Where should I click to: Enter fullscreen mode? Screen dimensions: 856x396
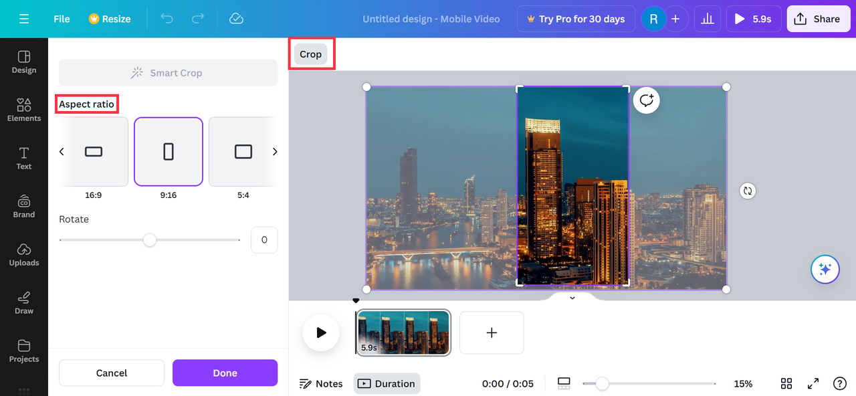[x=813, y=383]
